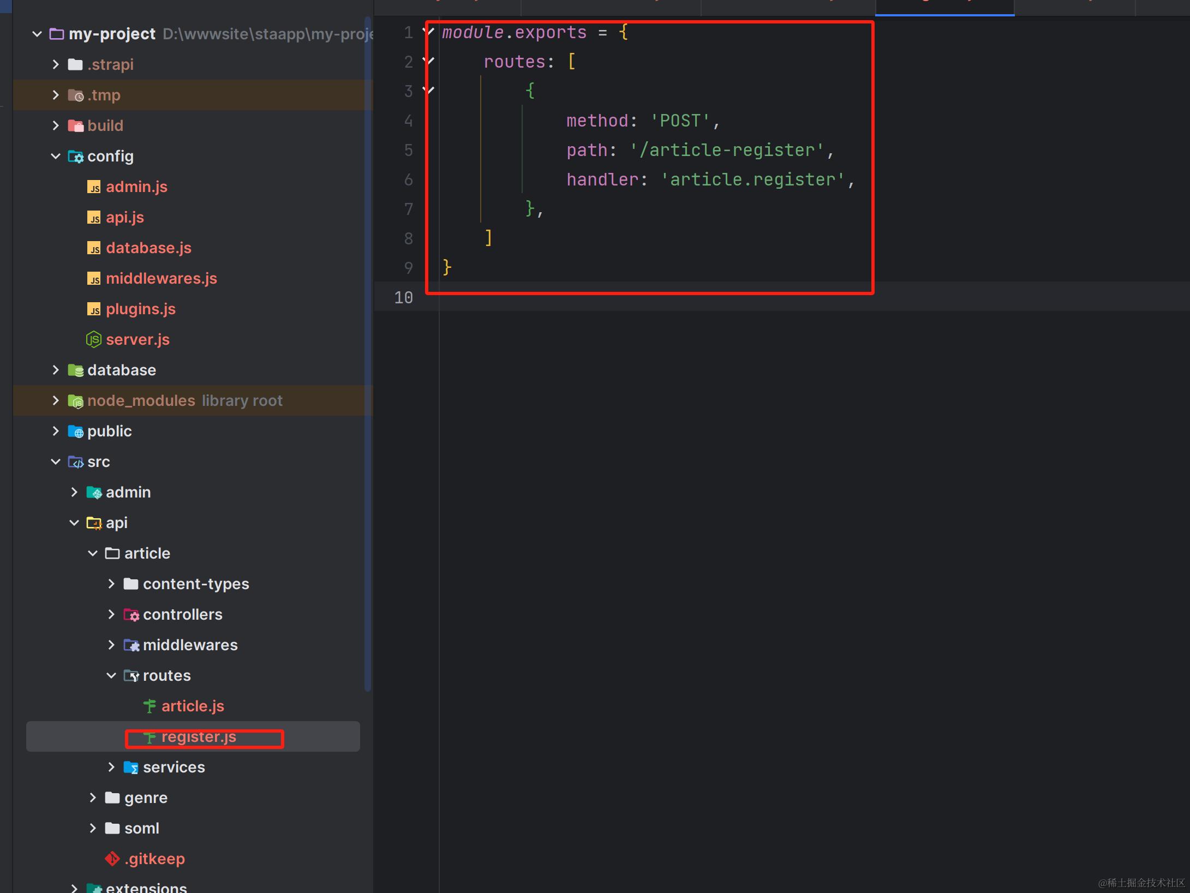Collapse the config folder
1190x893 pixels.
coord(56,156)
